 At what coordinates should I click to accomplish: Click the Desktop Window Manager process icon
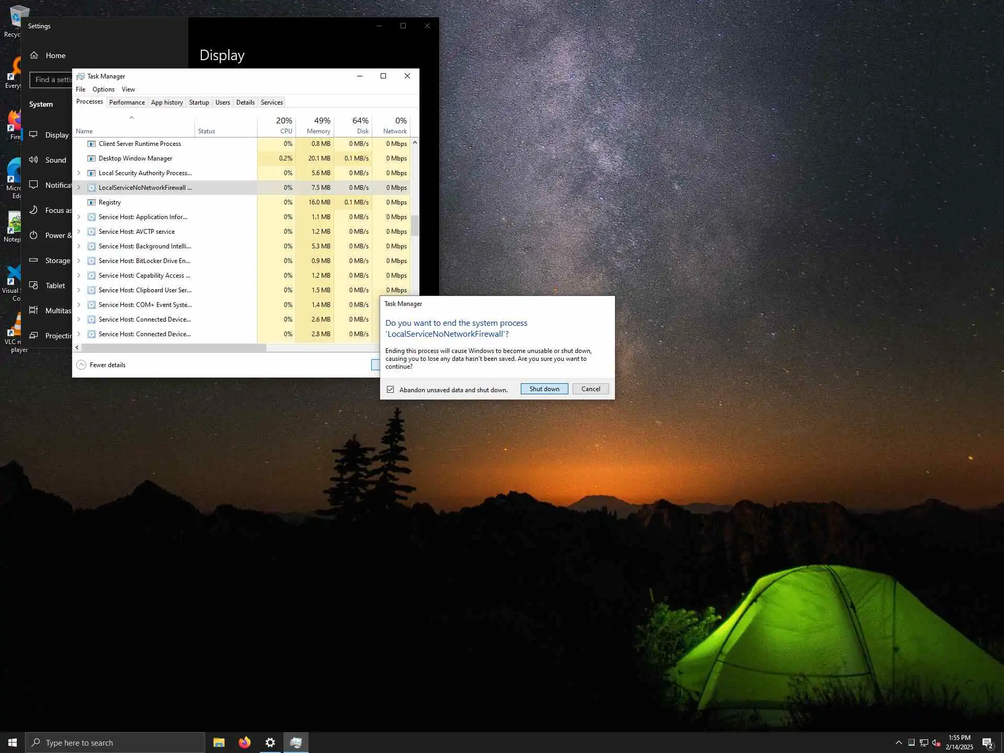[91, 158]
